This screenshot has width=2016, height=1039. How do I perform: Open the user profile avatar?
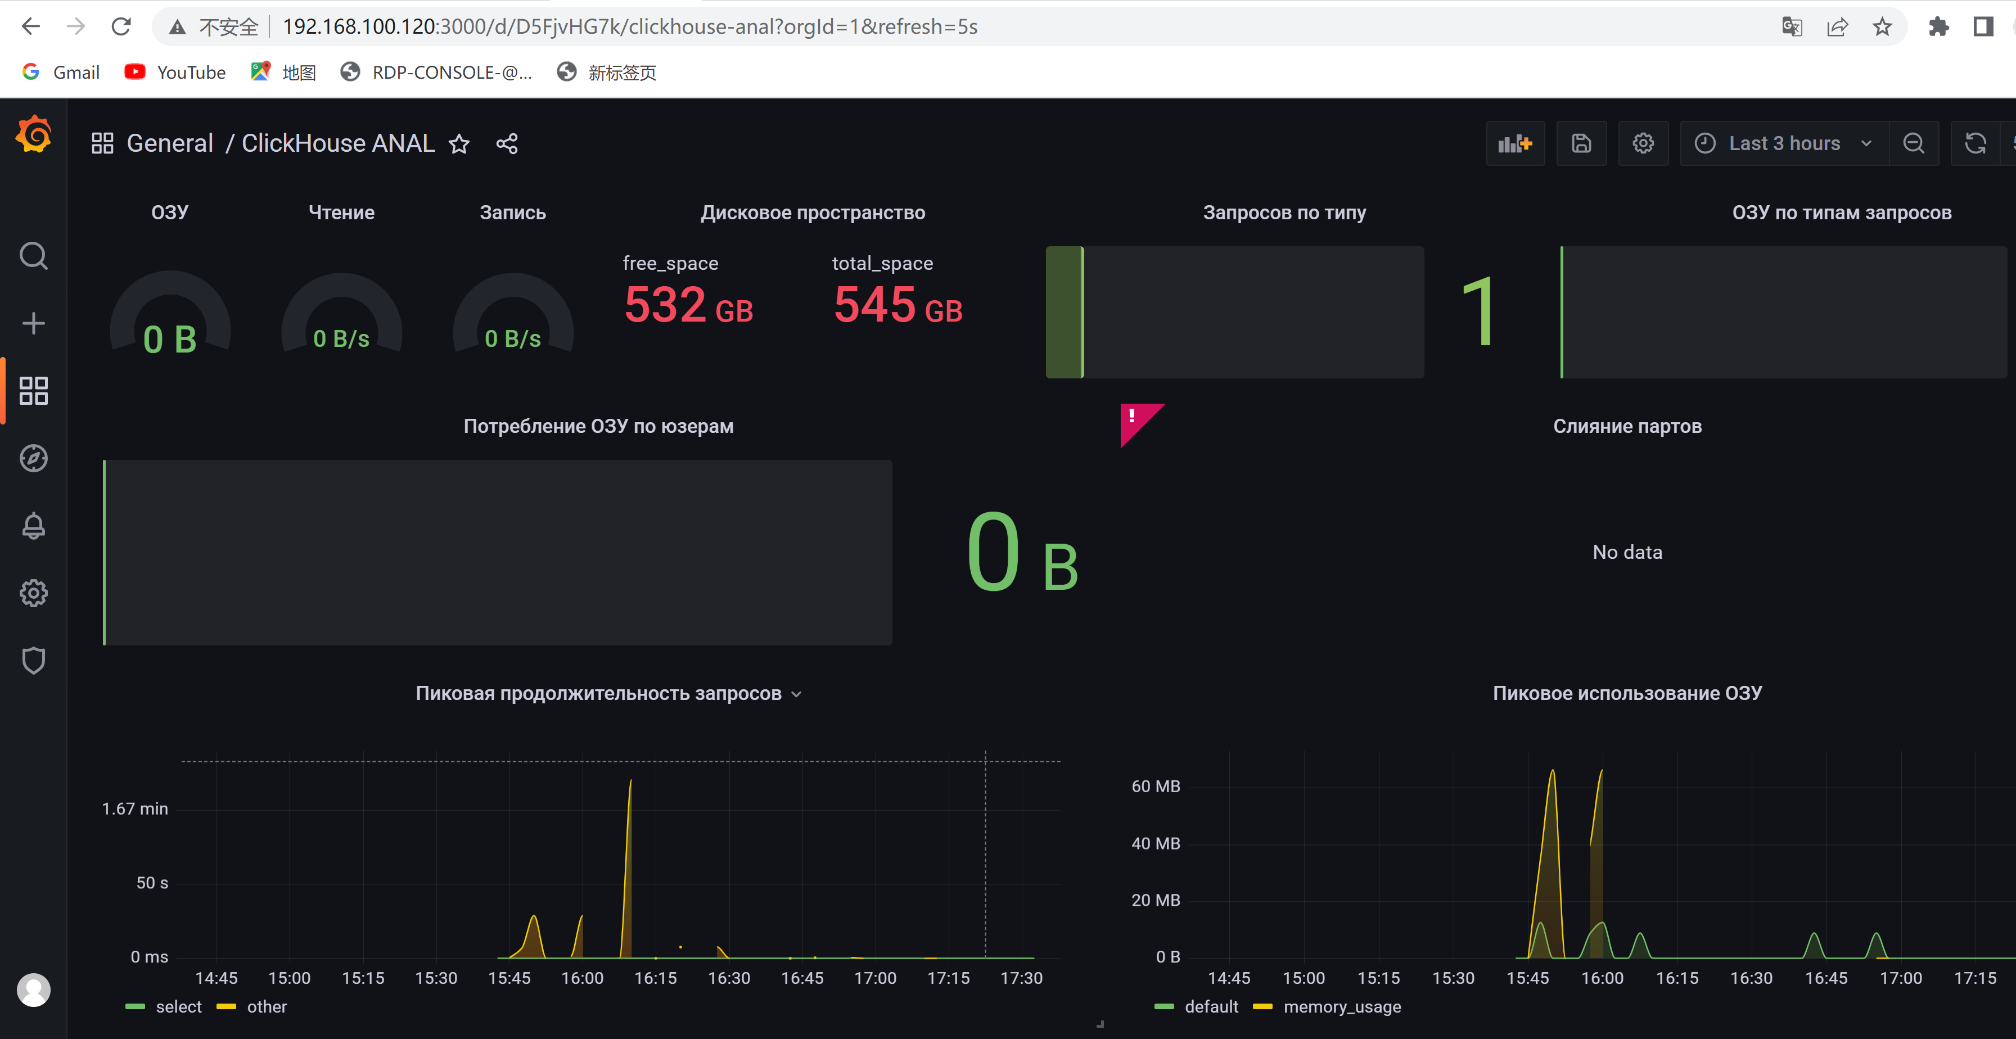pos(34,990)
